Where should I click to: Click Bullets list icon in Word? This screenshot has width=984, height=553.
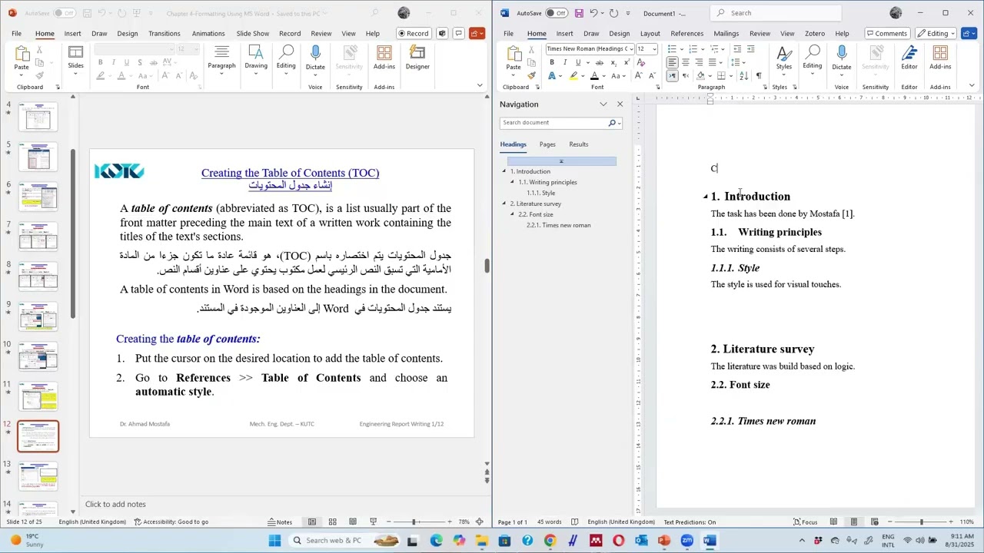pyautogui.click(x=672, y=49)
